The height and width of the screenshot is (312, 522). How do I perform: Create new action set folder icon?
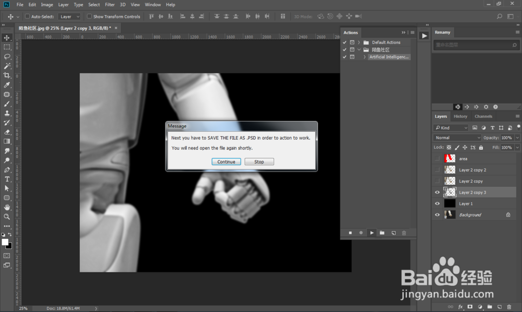click(382, 233)
